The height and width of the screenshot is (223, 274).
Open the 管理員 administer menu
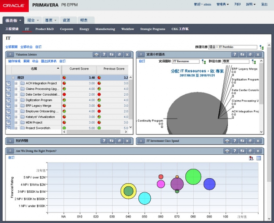222,4
